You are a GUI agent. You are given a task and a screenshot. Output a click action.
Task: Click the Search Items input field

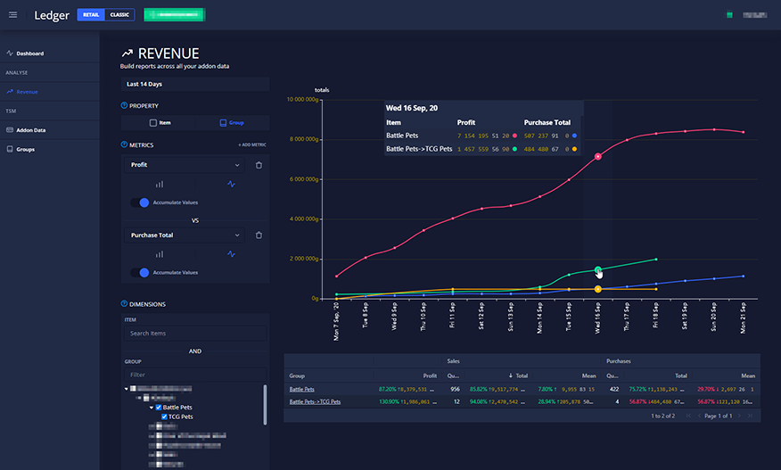(195, 334)
